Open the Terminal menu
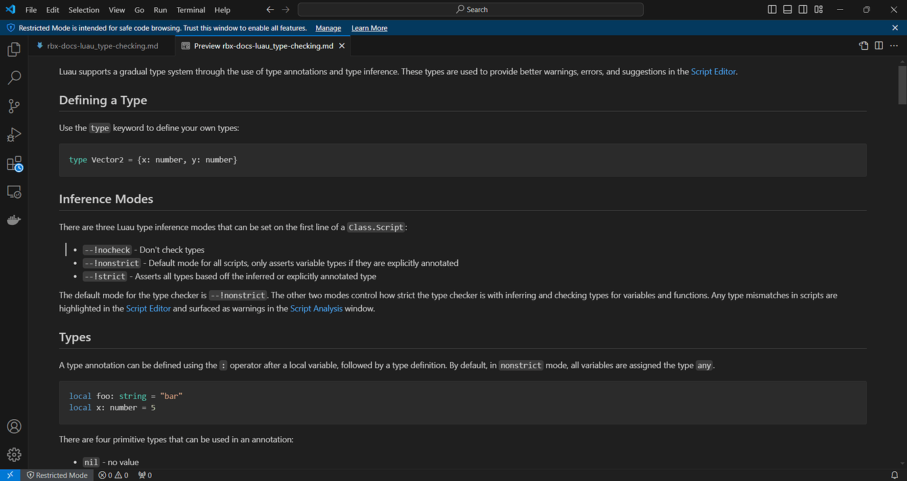This screenshot has width=907, height=481. point(191,10)
